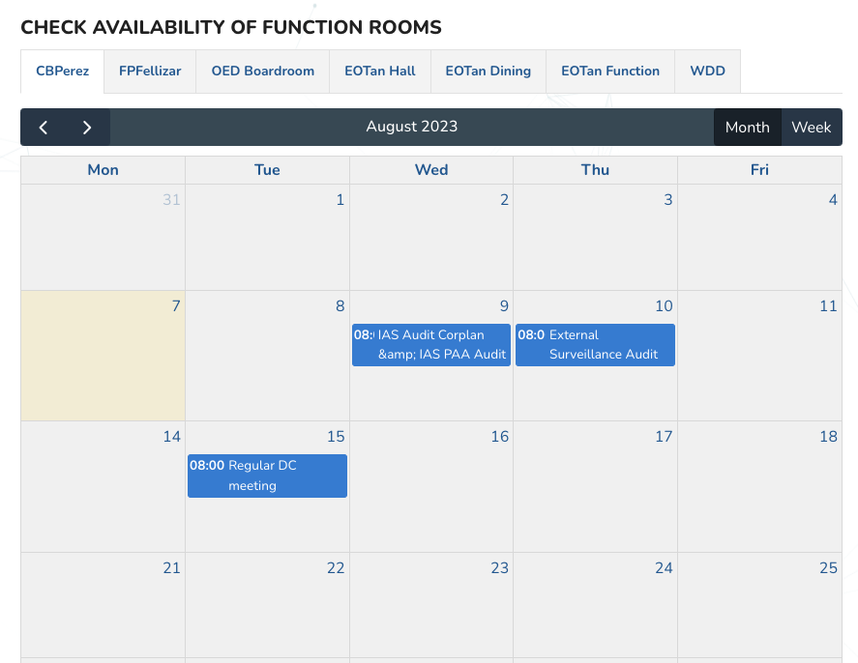The width and height of the screenshot is (858, 663).
Task: Select the WDD room tab
Action: (x=707, y=72)
